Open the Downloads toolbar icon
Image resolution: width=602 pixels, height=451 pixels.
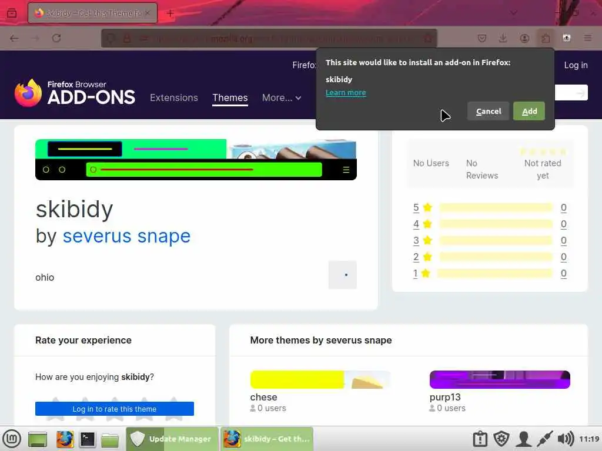[x=503, y=38]
